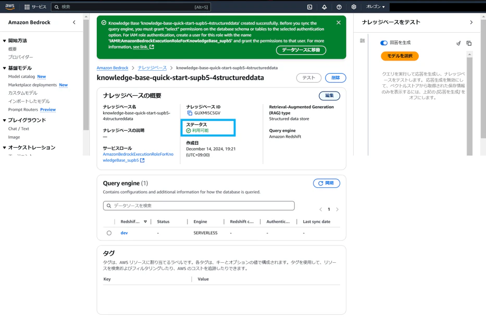Image resolution: width=486 pixels, height=321 pixels.
Task: Open Chat / Text playground
Action: point(19,129)
